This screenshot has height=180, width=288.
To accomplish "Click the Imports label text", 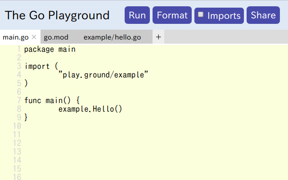I will point(224,16).
